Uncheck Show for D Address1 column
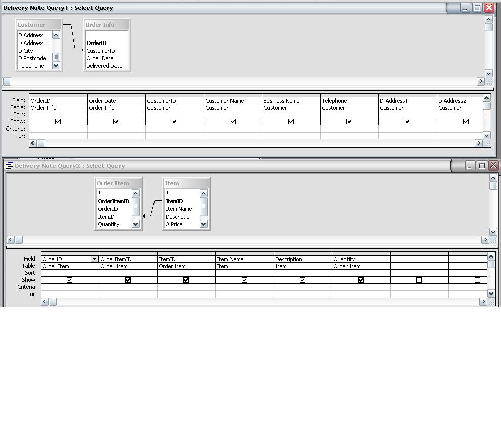This screenshot has width=501, height=422. [407, 121]
